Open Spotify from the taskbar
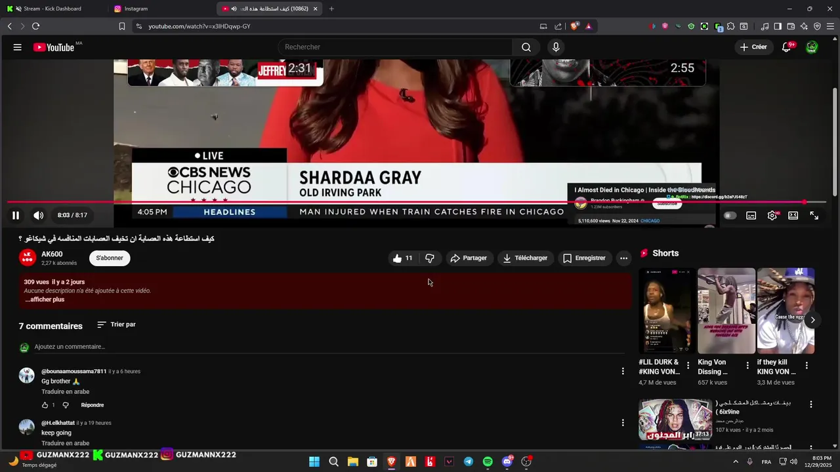This screenshot has width=840, height=472. pos(488,462)
